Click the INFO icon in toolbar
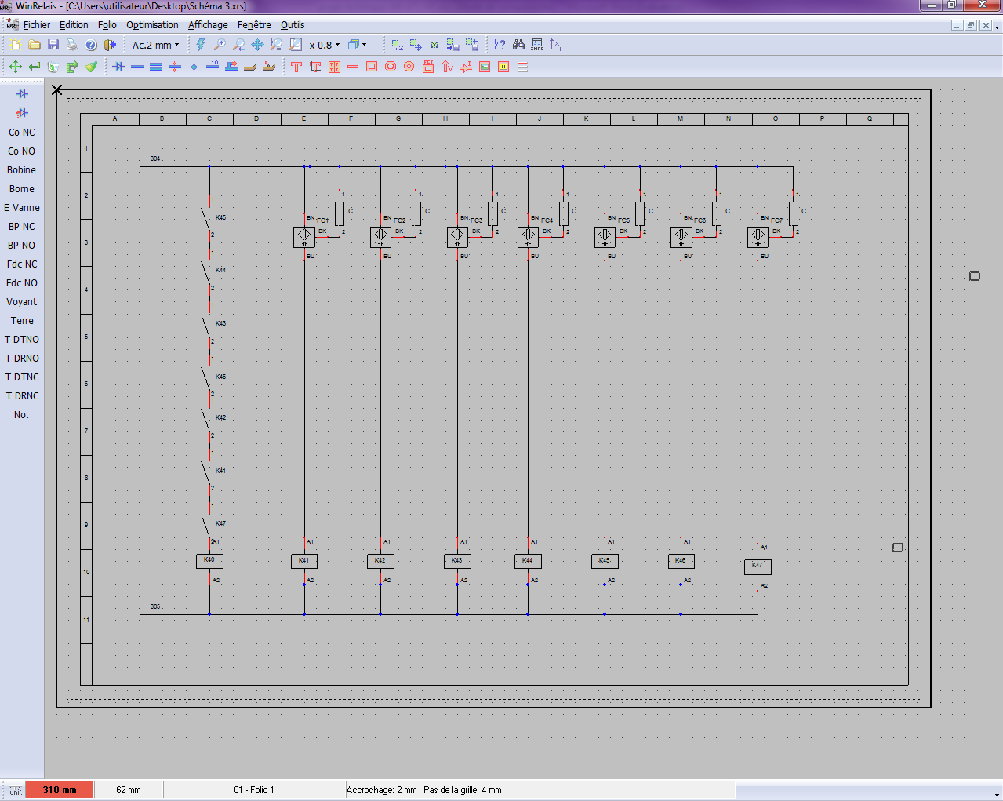 [537, 45]
